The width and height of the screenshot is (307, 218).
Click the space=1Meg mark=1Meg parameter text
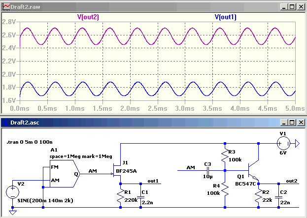pyautogui.click(x=81, y=156)
